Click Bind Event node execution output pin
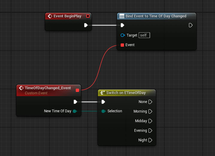 click(x=191, y=25)
